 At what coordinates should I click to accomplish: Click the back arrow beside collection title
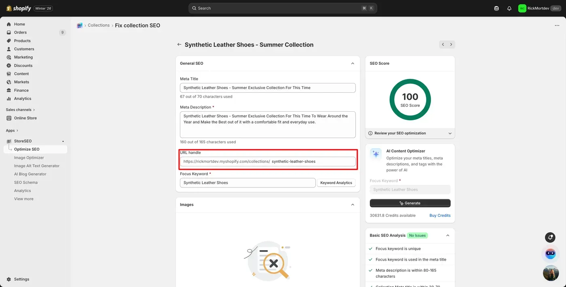click(x=179, y=45)
